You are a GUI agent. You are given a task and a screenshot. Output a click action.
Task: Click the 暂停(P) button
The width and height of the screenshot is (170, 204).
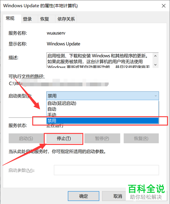102,138
